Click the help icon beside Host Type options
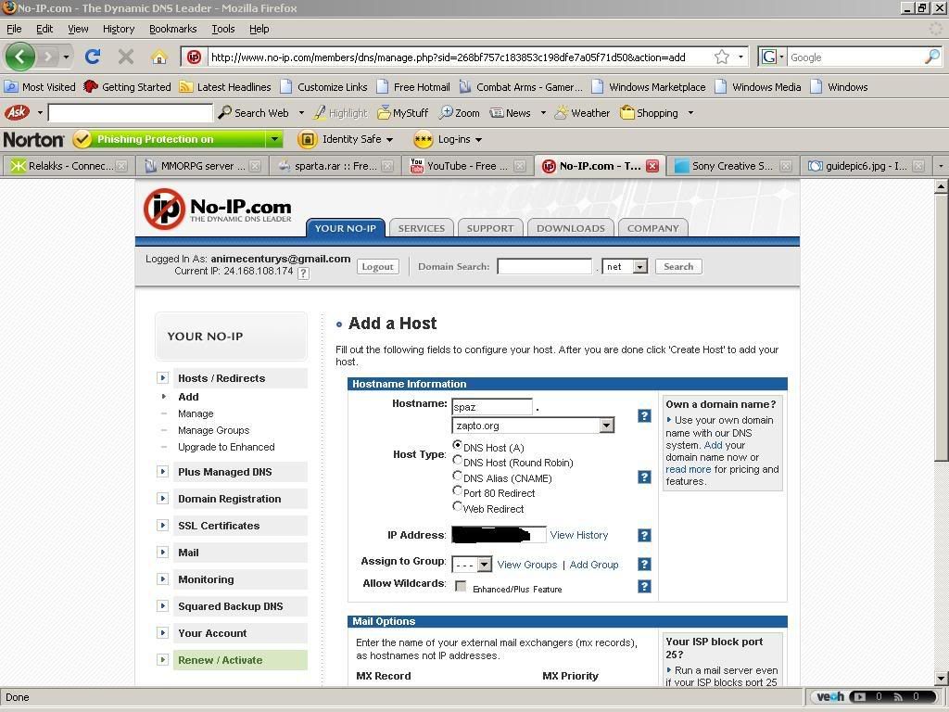 [645, 477]
